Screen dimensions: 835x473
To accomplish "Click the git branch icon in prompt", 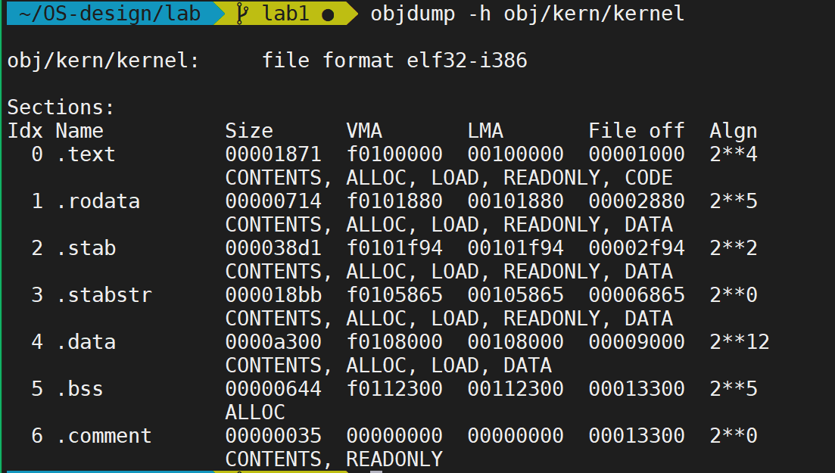I will click(x=242, y=14).
